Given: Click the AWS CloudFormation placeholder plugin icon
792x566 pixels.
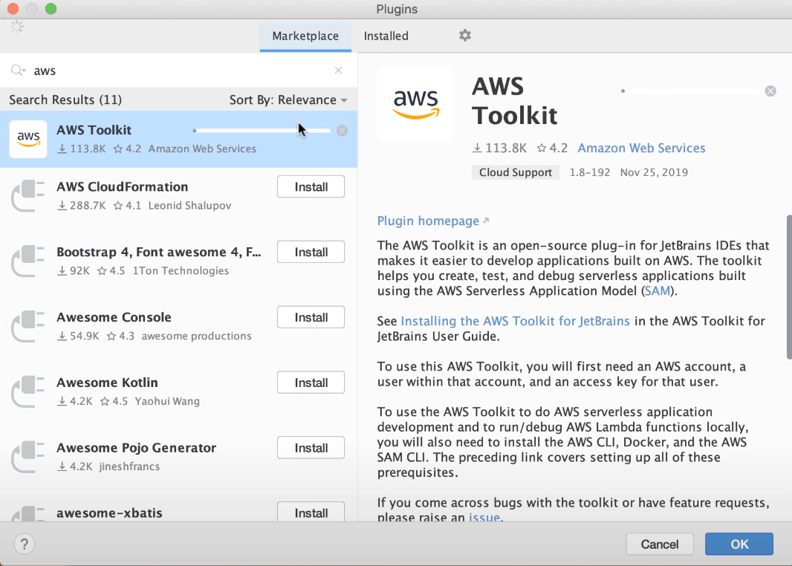Looking at the screenshot, I should coord(27,195).
